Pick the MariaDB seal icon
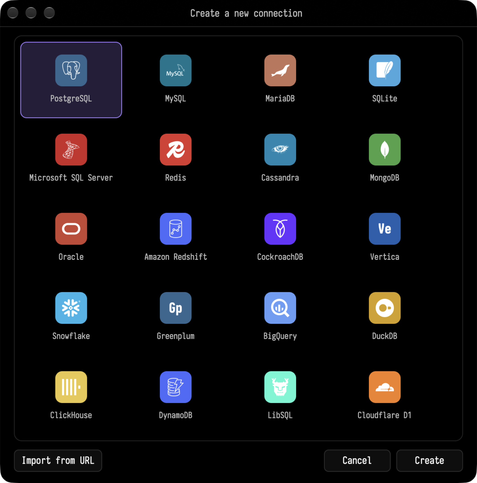Viewport: 477px width, 483px height. click(280, 70)
